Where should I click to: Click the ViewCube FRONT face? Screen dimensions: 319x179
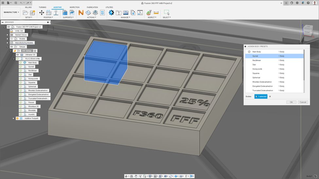[307, 32]
